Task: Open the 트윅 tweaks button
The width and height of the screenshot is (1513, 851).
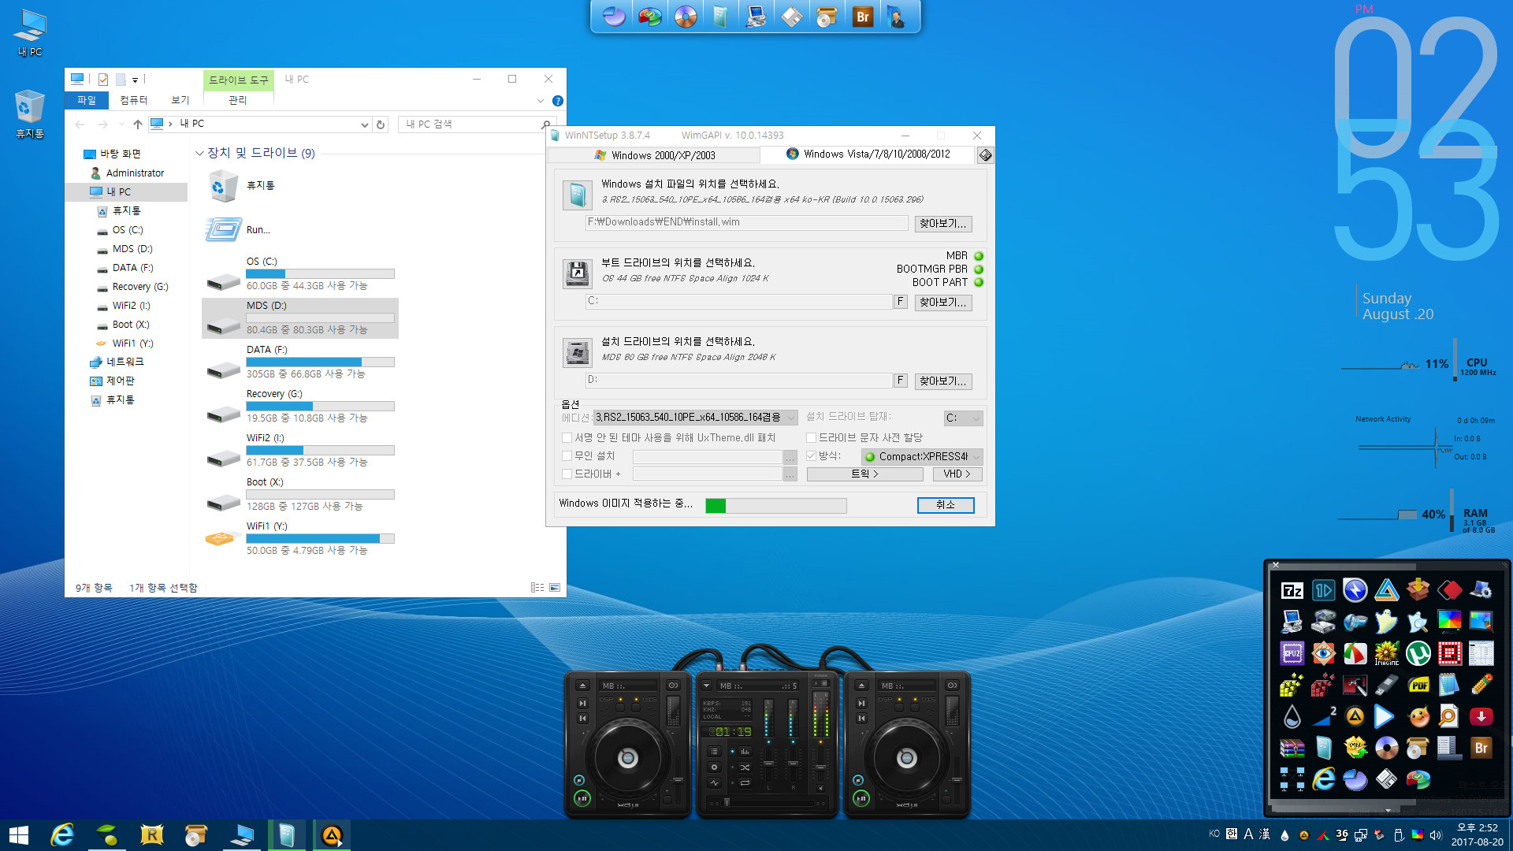Action: 864,474
